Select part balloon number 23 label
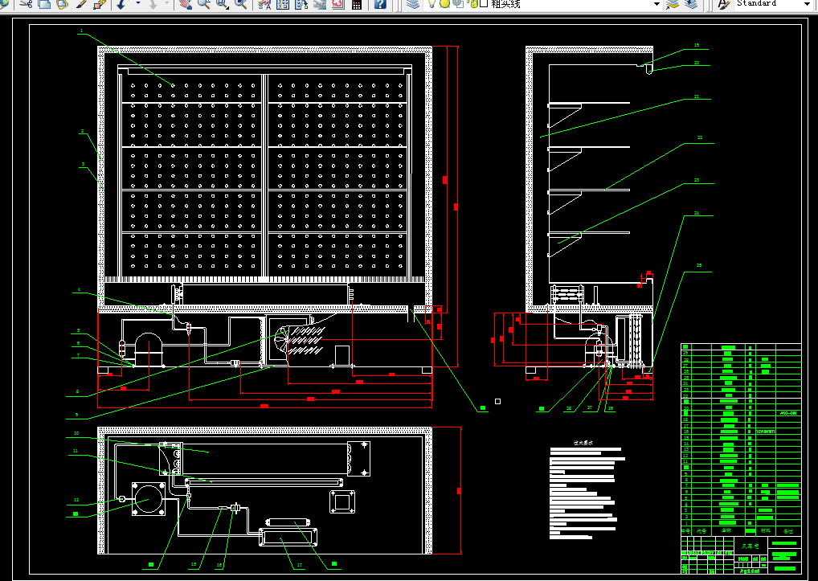The width and height of the screenshot is (818, 581). 697,180
